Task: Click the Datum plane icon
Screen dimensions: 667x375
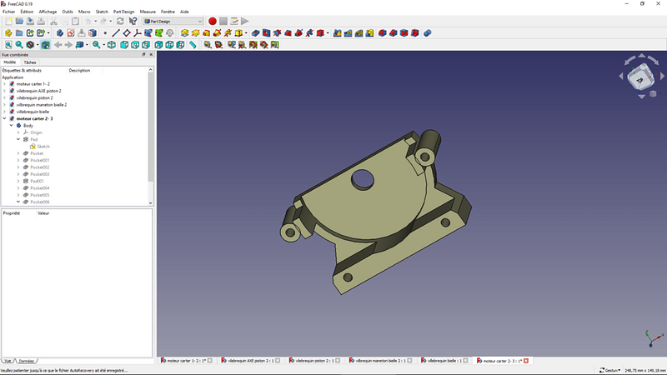Action: [x=127, y=33]
